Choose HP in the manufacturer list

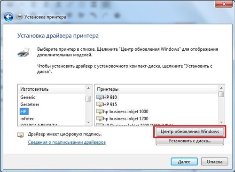(x=24, y=111)
